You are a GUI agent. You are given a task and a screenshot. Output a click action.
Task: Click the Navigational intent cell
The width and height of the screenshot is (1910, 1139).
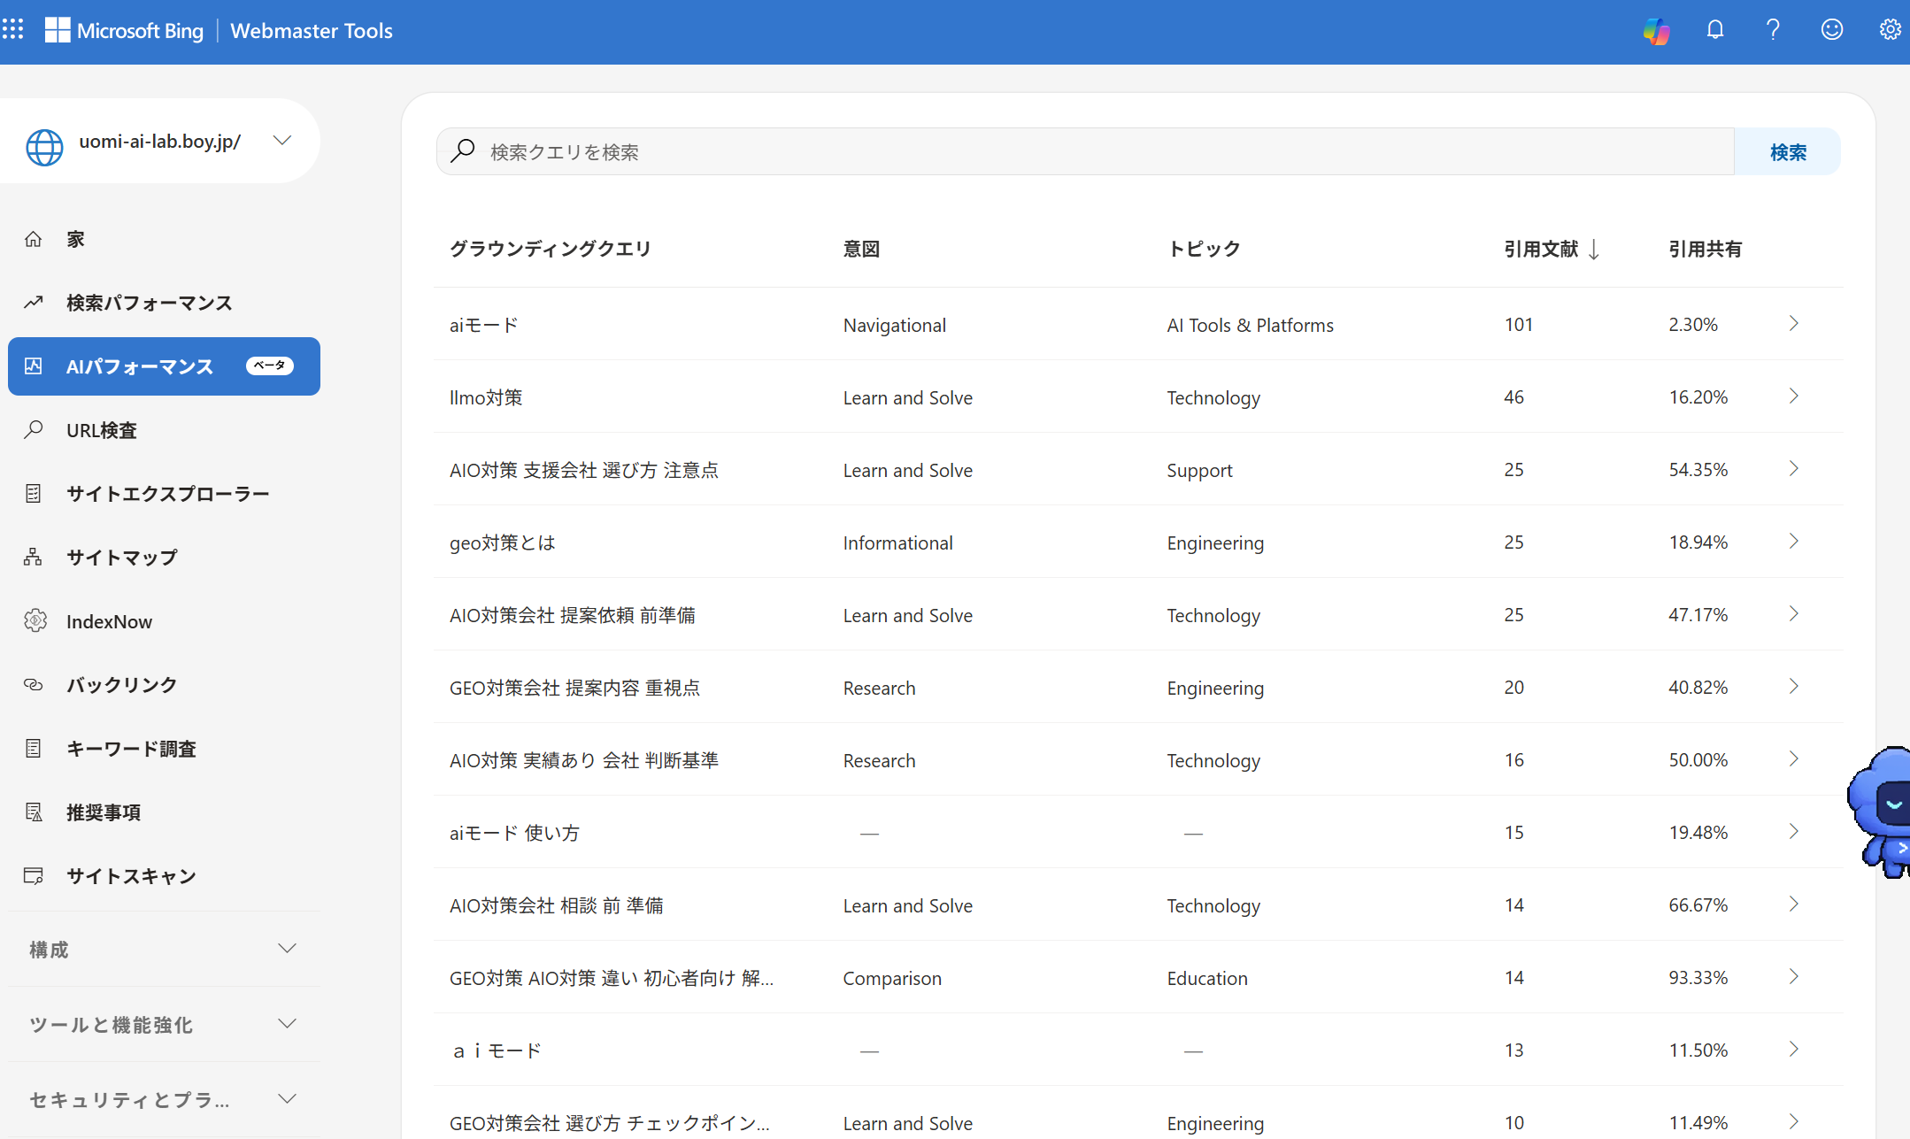point(894,325)
